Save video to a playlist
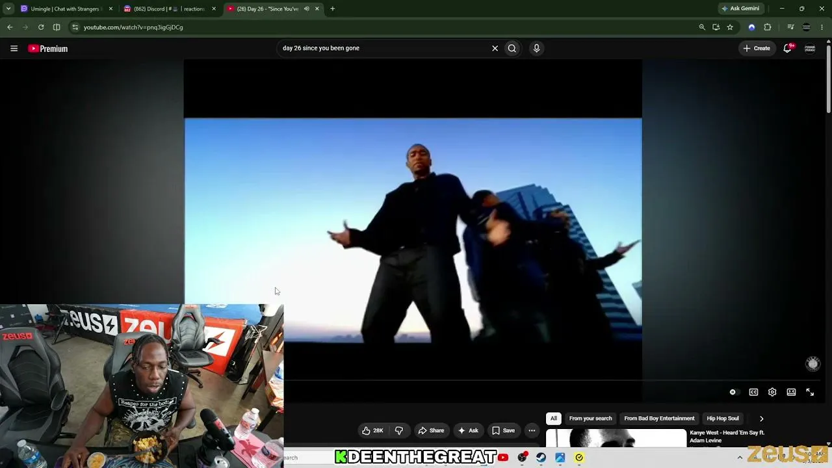The width and height of the screenshot is (832, 468). click(x=504, y=430)
